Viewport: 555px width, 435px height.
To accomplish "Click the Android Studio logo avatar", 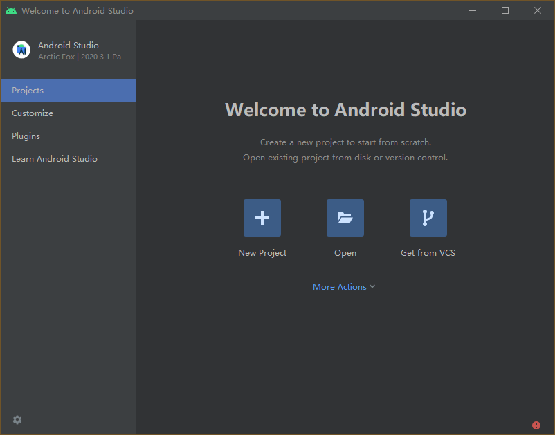I will pyautogui.click(x=21, y=49).
